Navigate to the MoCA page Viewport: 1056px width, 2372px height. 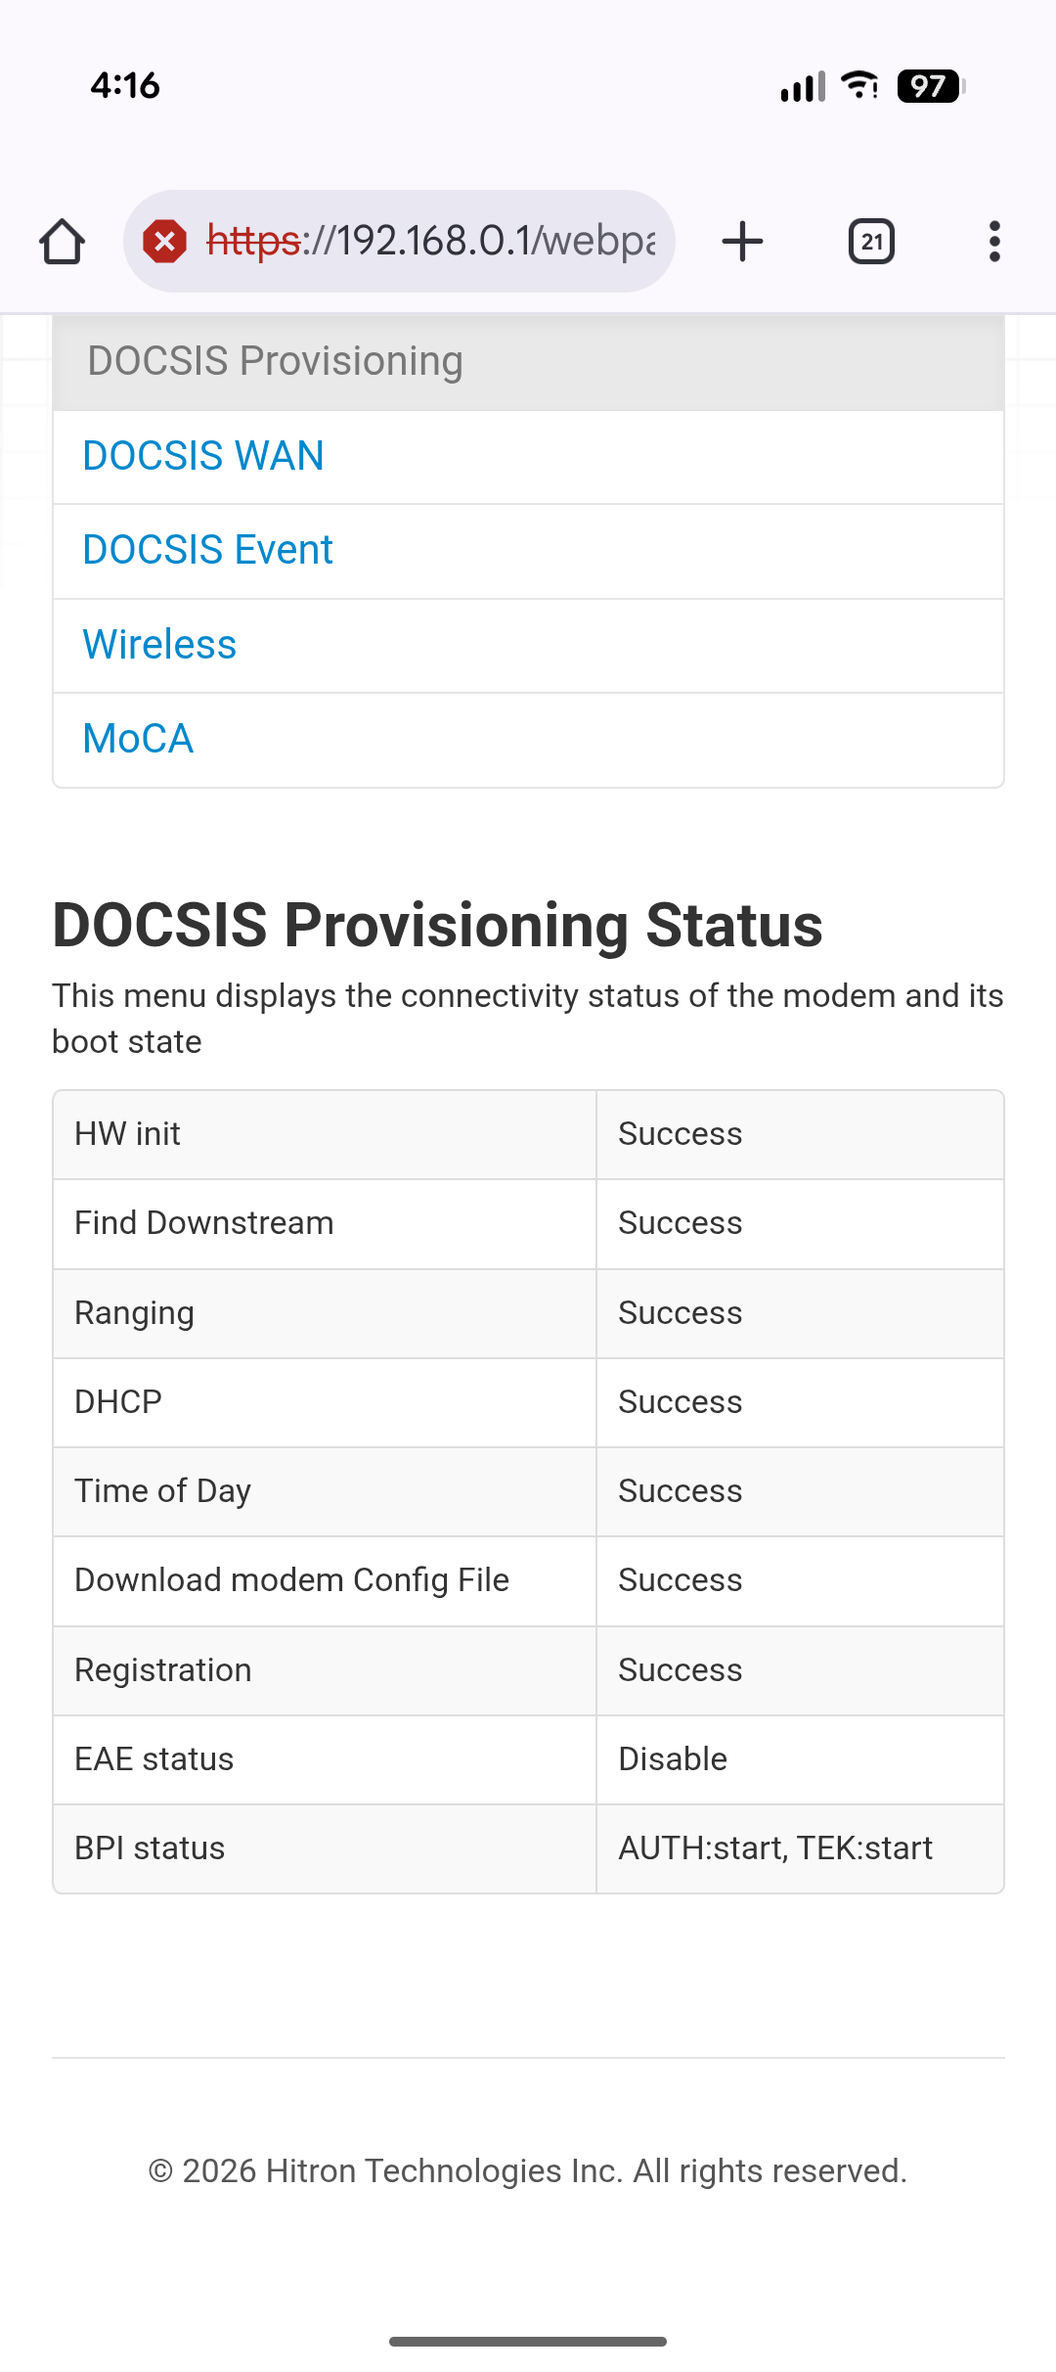click(x=138, y=739)
